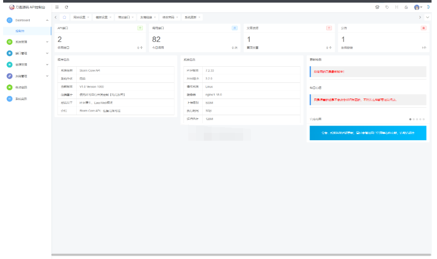Click the blue Dashboard sidebar icon
This screenshot has height=259, width=437.
[9, 20]
